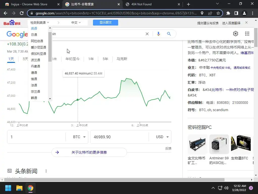Click the 显示原文 button
This screenshot has width=258, height=194.
pyautogui.click(x=106, y=22)
